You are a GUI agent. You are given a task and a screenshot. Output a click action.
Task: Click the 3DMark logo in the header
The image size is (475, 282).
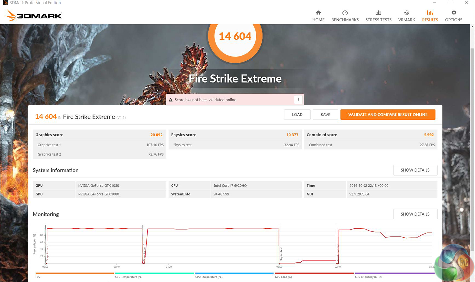(x=34, y=15)
